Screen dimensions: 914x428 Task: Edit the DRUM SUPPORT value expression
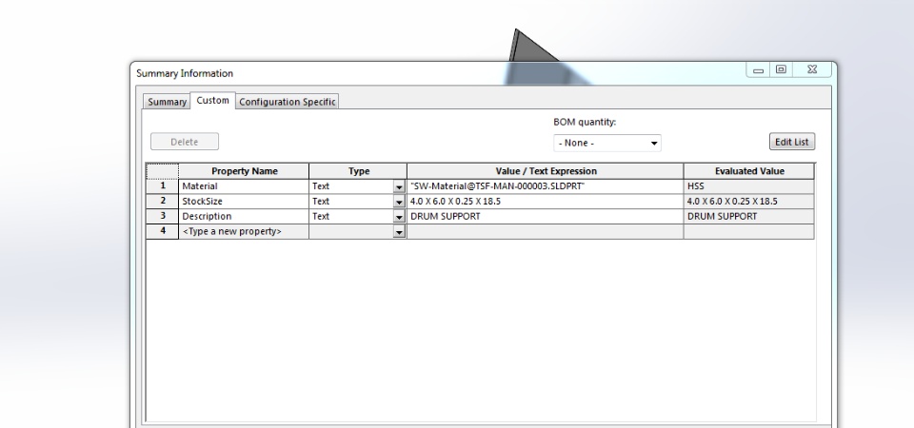click(545, 216)
